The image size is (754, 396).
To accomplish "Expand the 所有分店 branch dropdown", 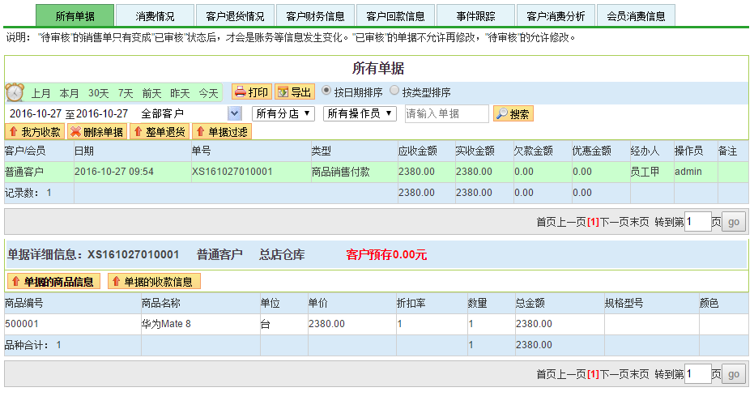I will [283, 113].
